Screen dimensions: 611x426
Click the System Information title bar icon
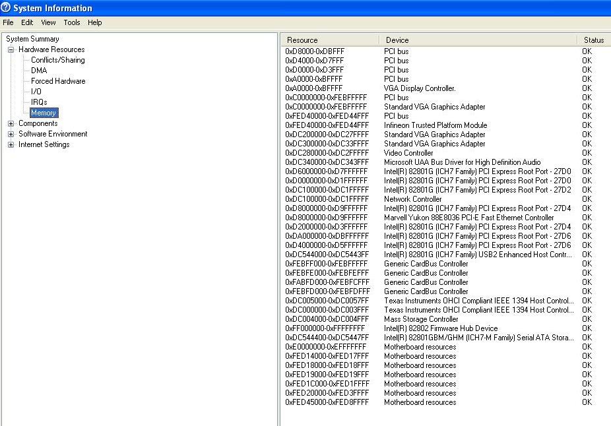point(5,7)
